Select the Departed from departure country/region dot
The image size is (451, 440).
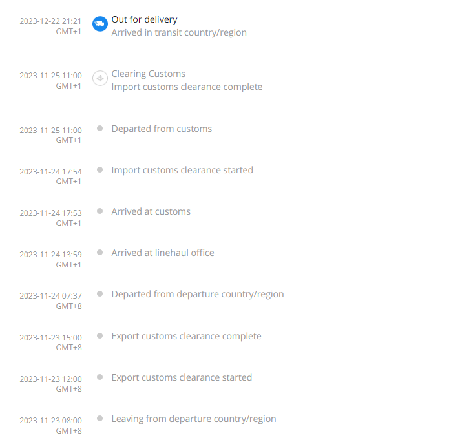(100, 294)
